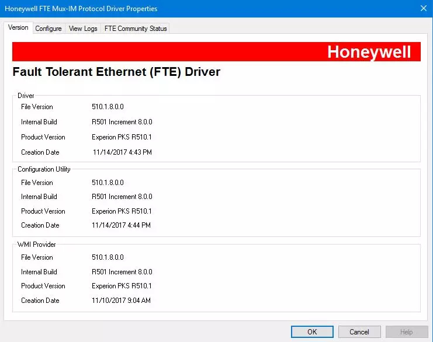Image resolution: width=433 pixels, height=342 pixels.
Task: Click the greyed-out Help button
Action: point(407,332)
